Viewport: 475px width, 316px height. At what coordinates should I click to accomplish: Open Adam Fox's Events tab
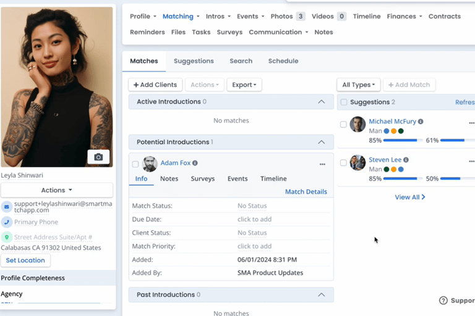(x=237, y=179)
